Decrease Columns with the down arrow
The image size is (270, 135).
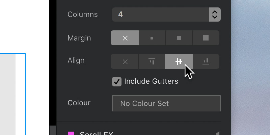coord(215,17)
